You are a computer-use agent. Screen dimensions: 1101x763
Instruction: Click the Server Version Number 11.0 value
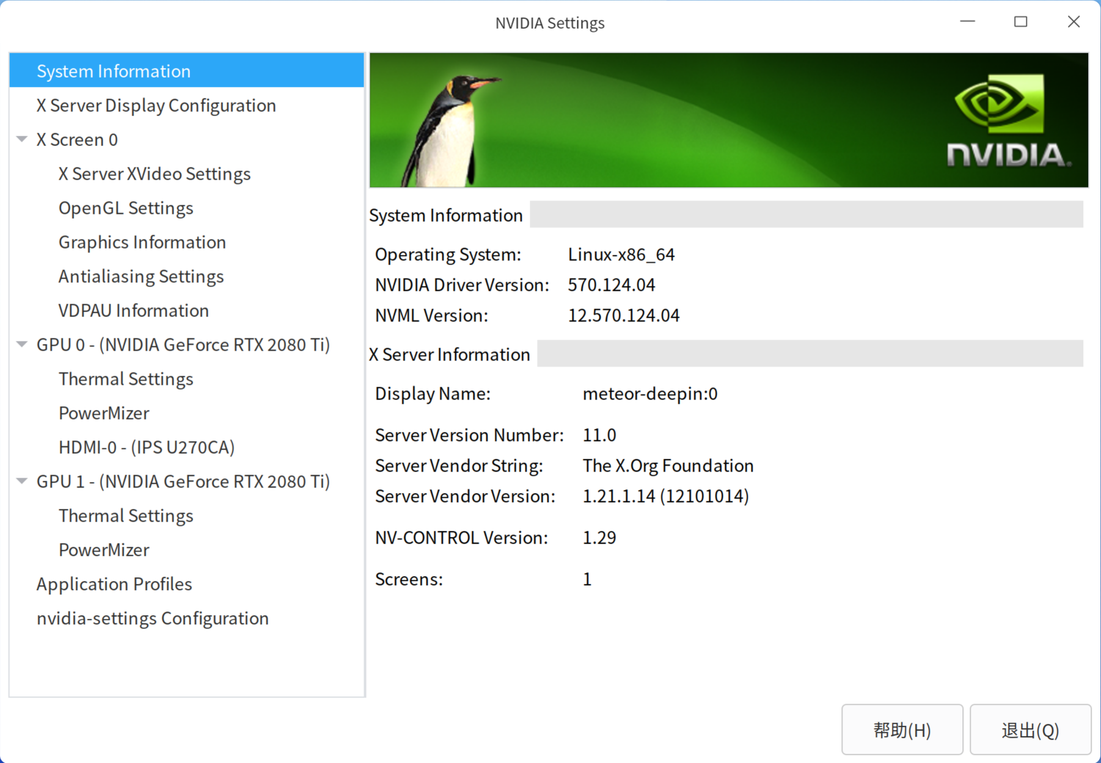pos(599,435)
